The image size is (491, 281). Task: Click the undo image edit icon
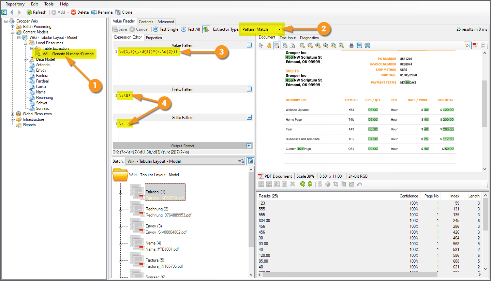click(359, 184)
